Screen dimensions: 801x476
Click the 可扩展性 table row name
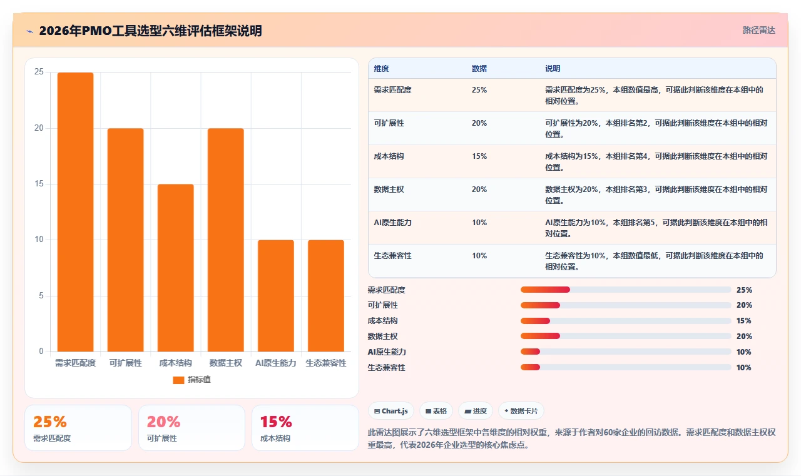389,123
